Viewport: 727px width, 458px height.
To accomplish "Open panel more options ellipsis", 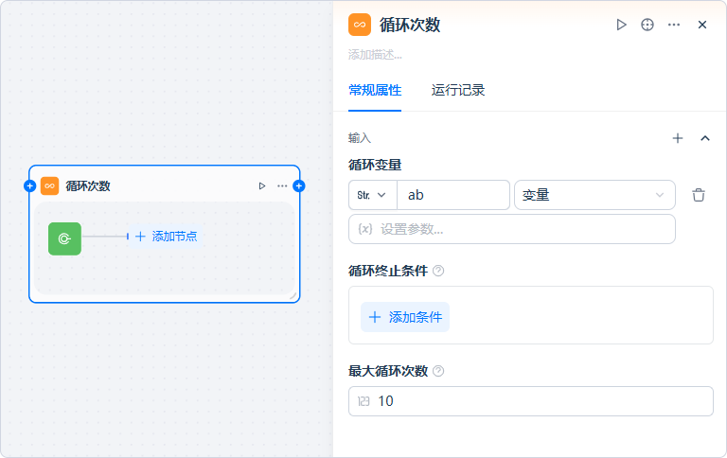I will pyautogui.click(x=674, y=25).
